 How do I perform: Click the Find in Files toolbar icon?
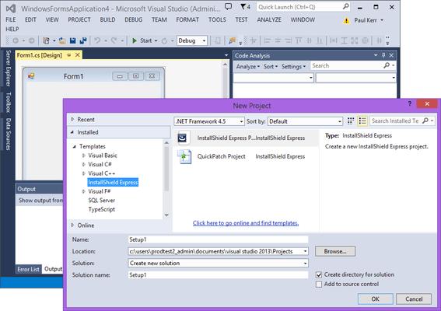pos(232,41)
